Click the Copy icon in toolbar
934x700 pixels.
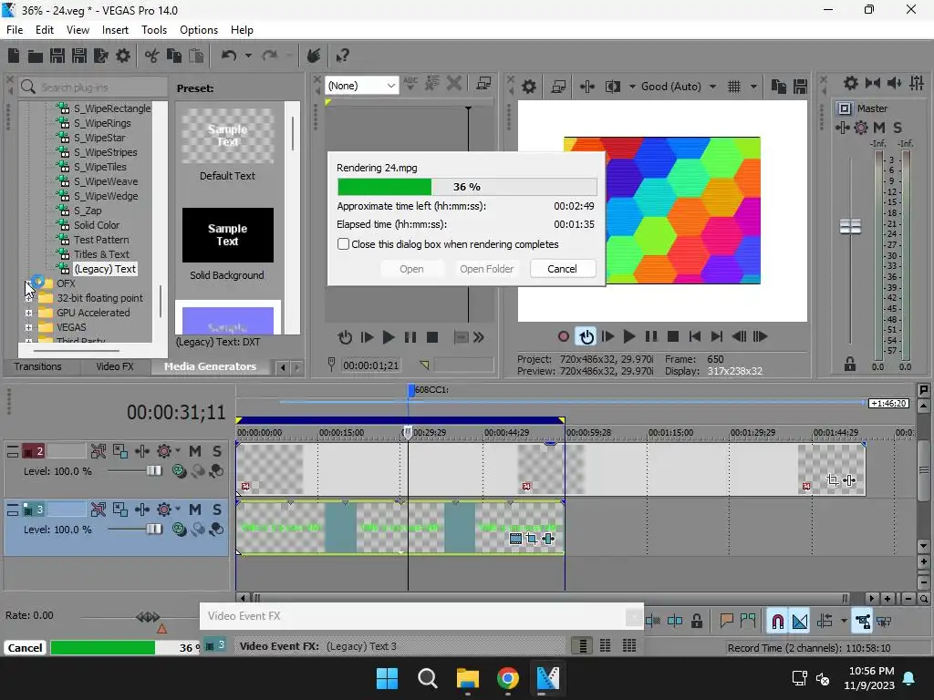pyautogui.click(x=174, y=56)
